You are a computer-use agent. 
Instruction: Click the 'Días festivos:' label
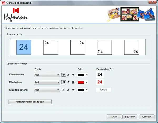[16, 82]
